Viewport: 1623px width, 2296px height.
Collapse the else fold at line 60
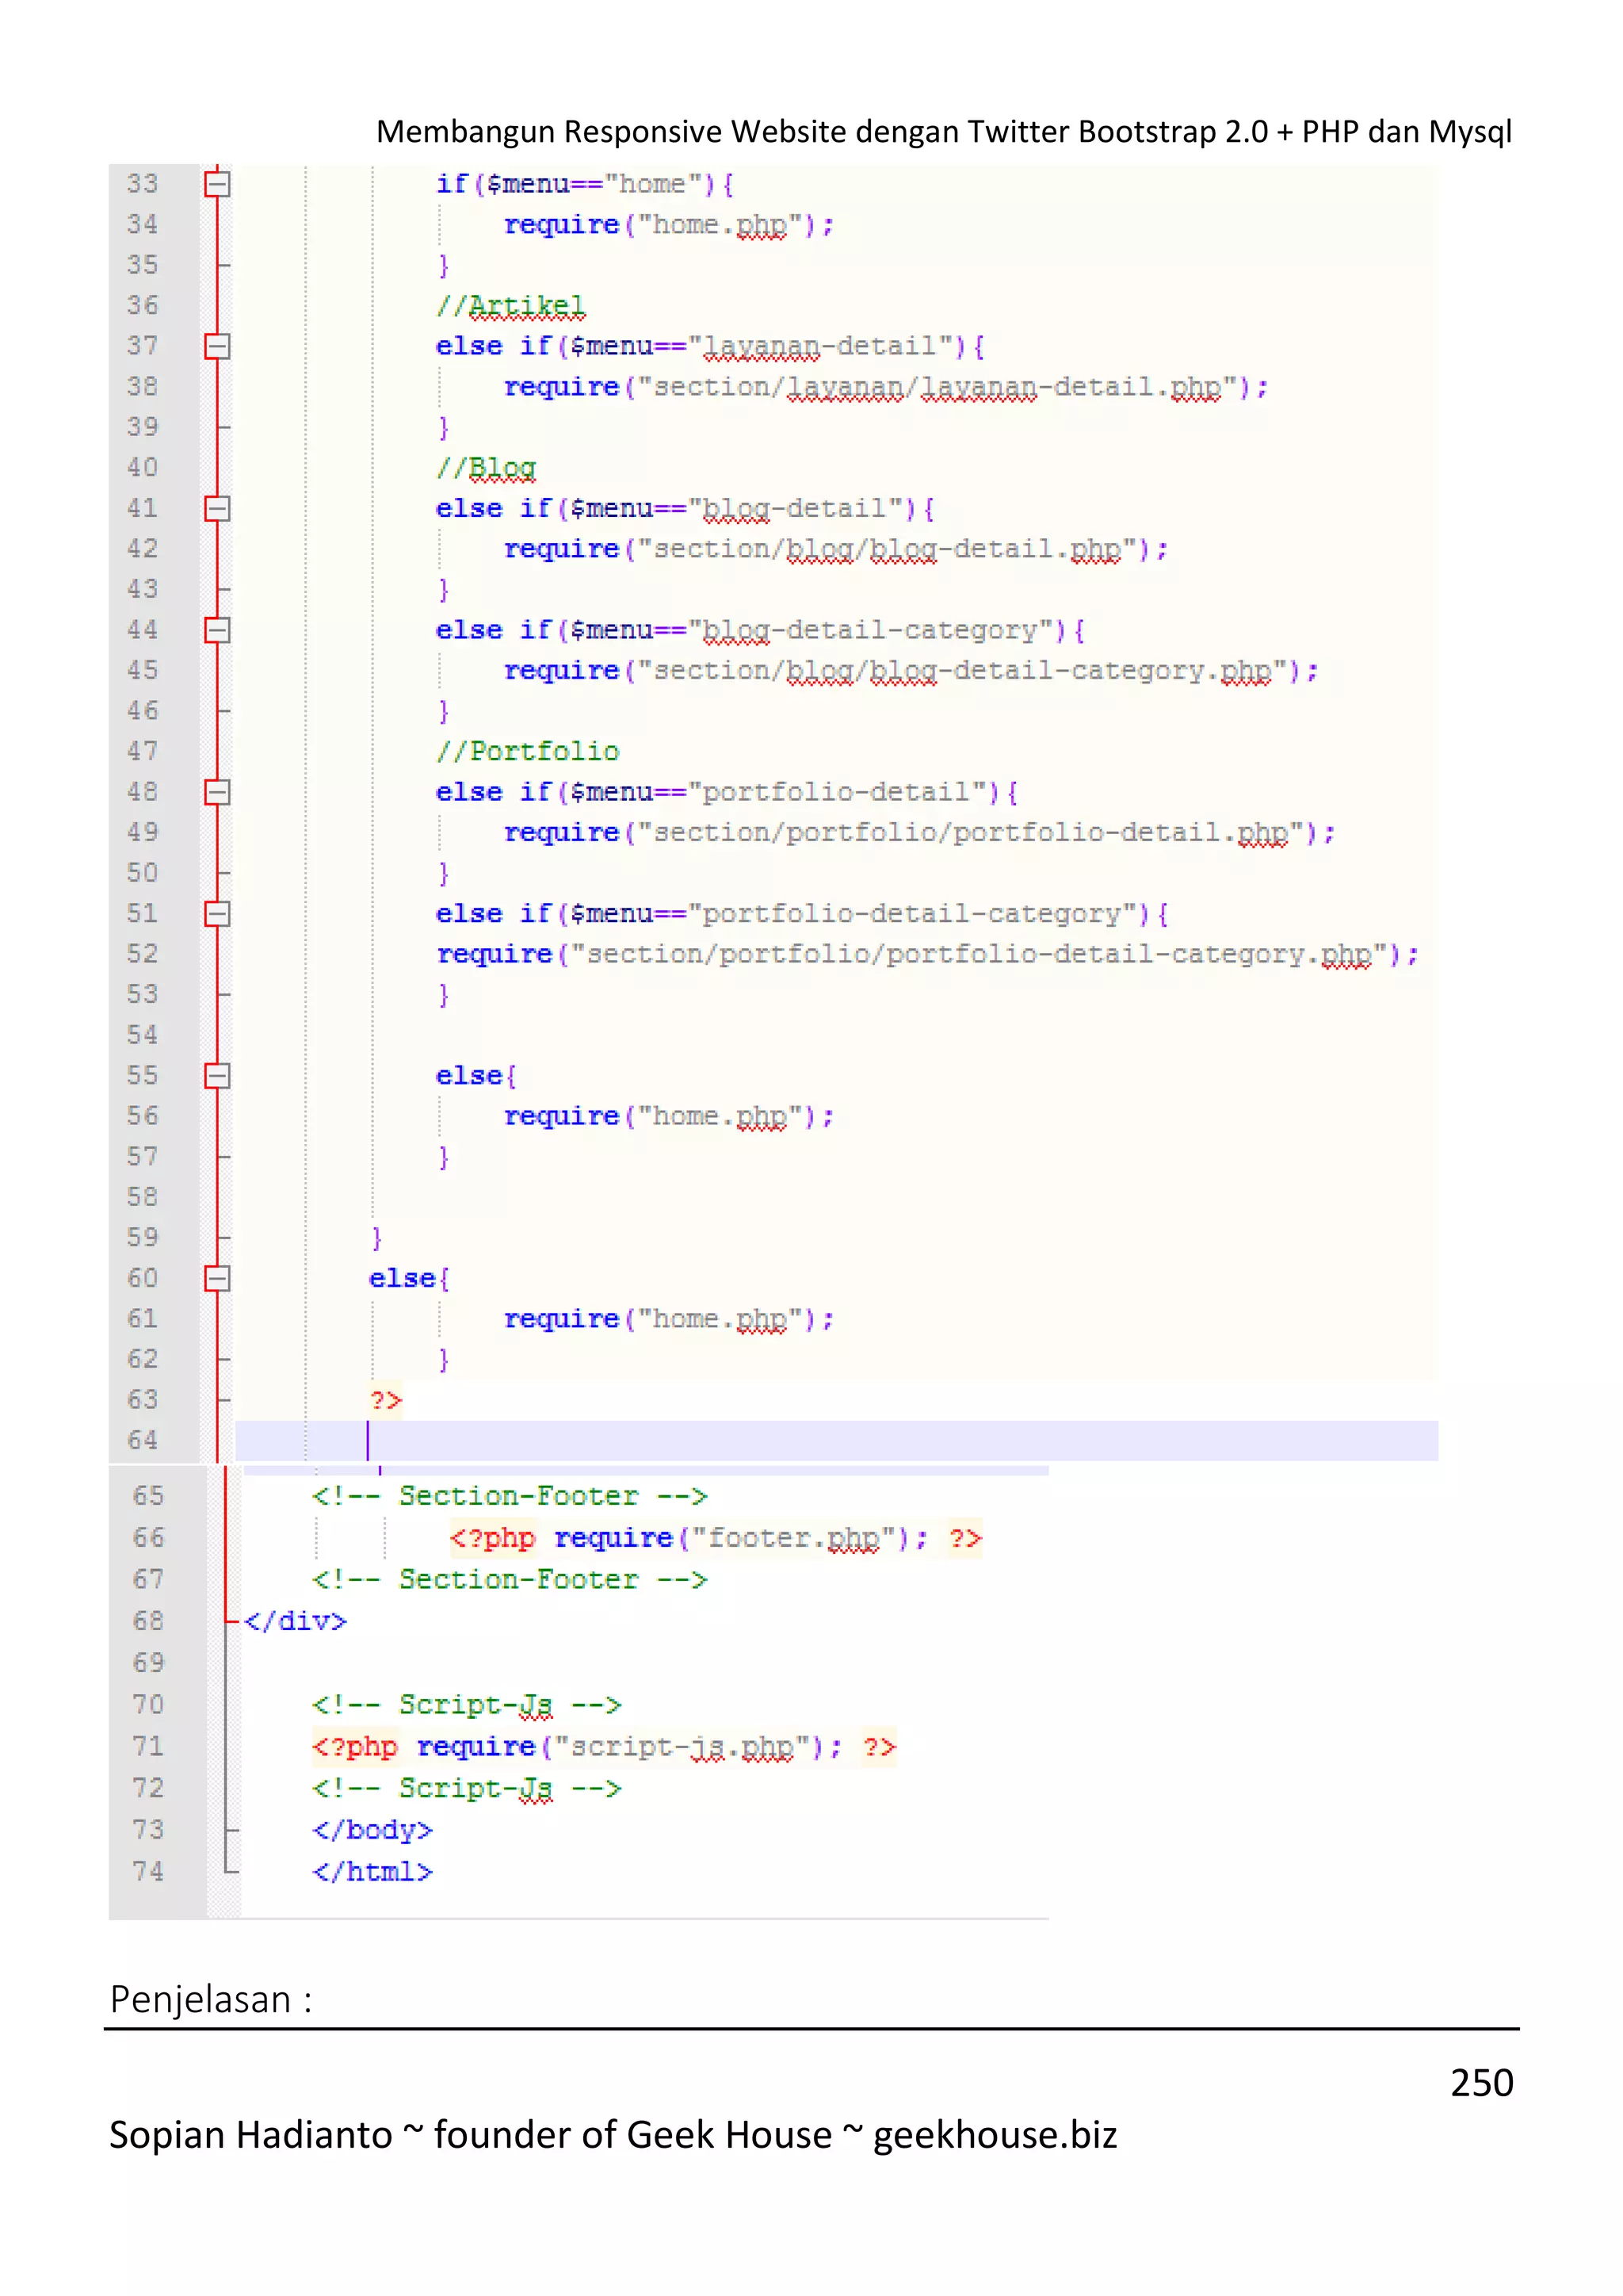[217, 1278]
